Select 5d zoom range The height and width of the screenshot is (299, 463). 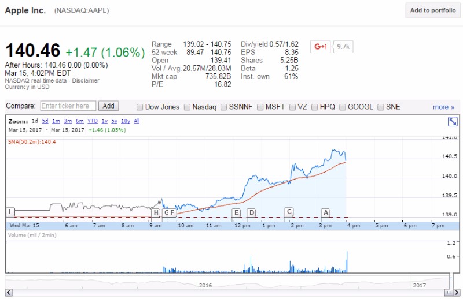click(45, 121)
